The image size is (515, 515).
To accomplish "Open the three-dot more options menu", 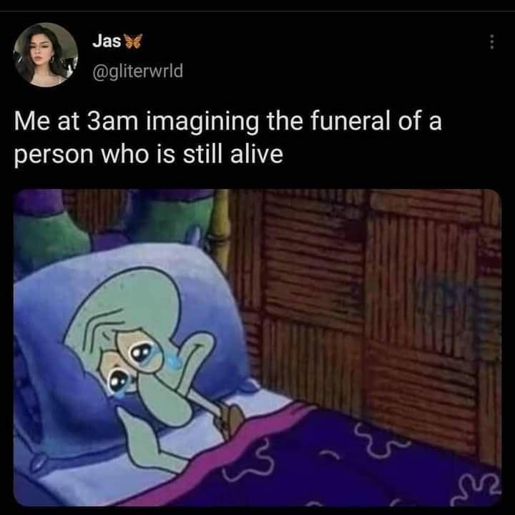I will (x=491, y=42).
